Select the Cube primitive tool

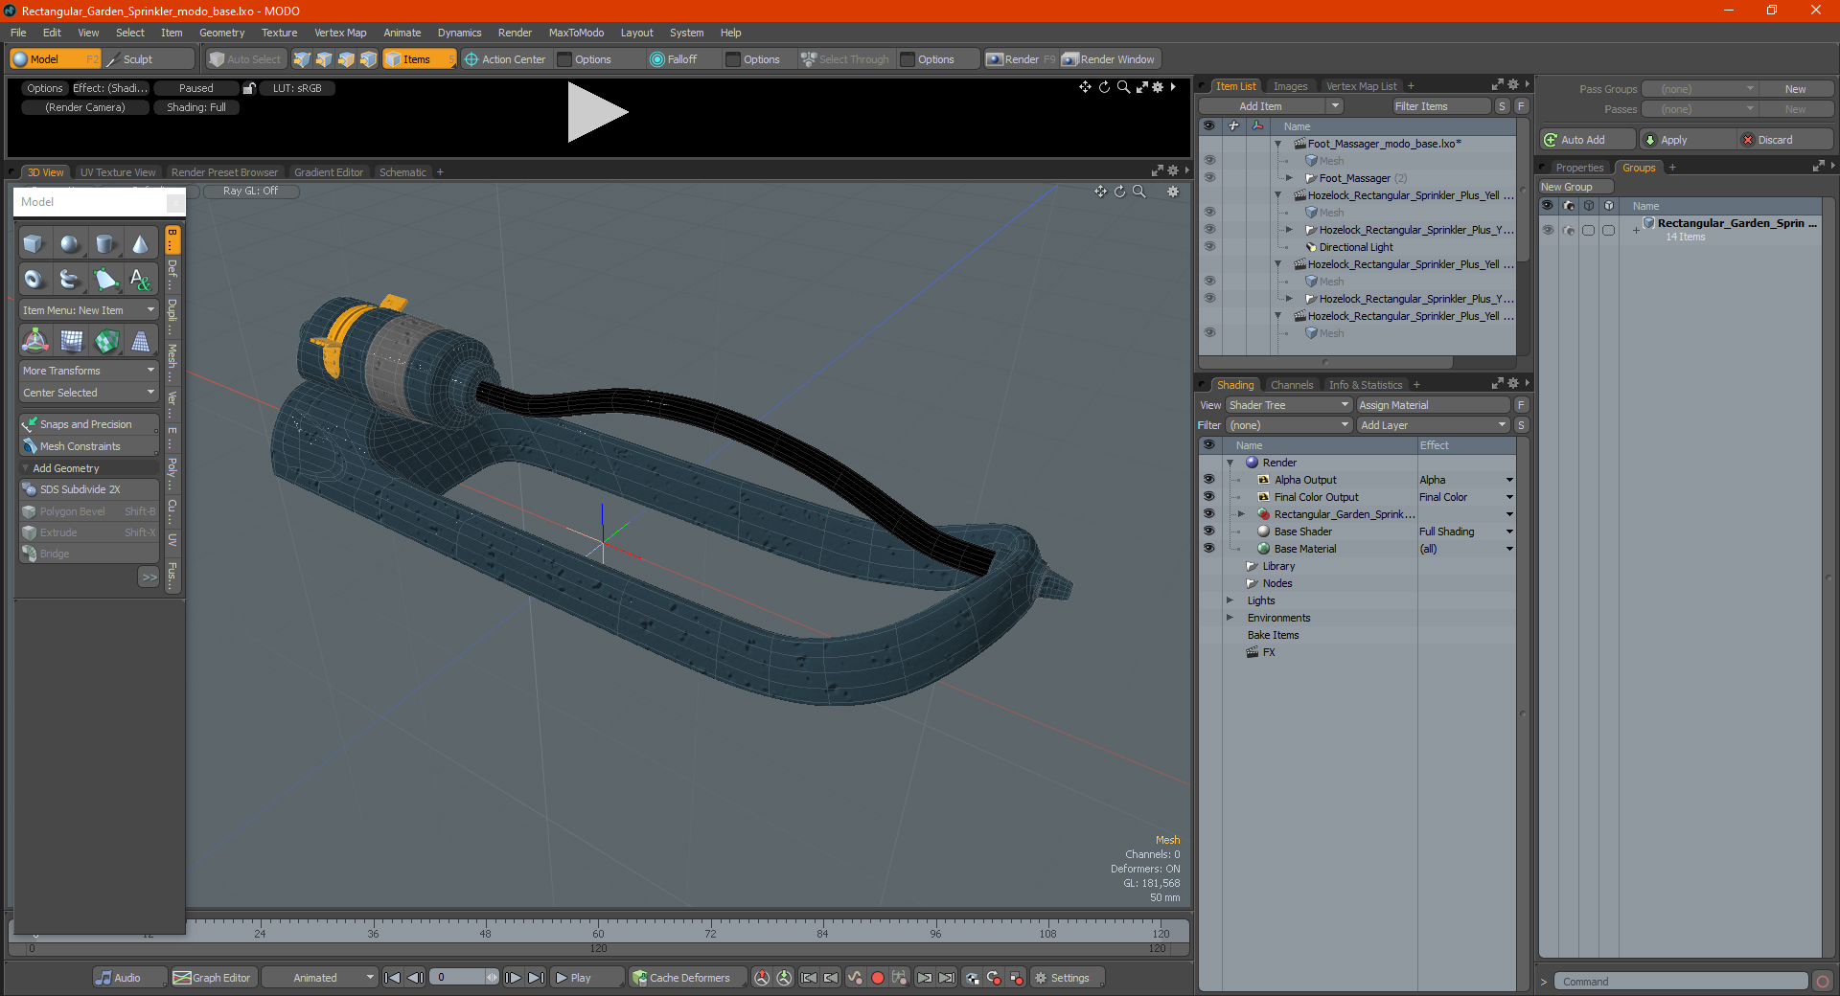[34, 244]
